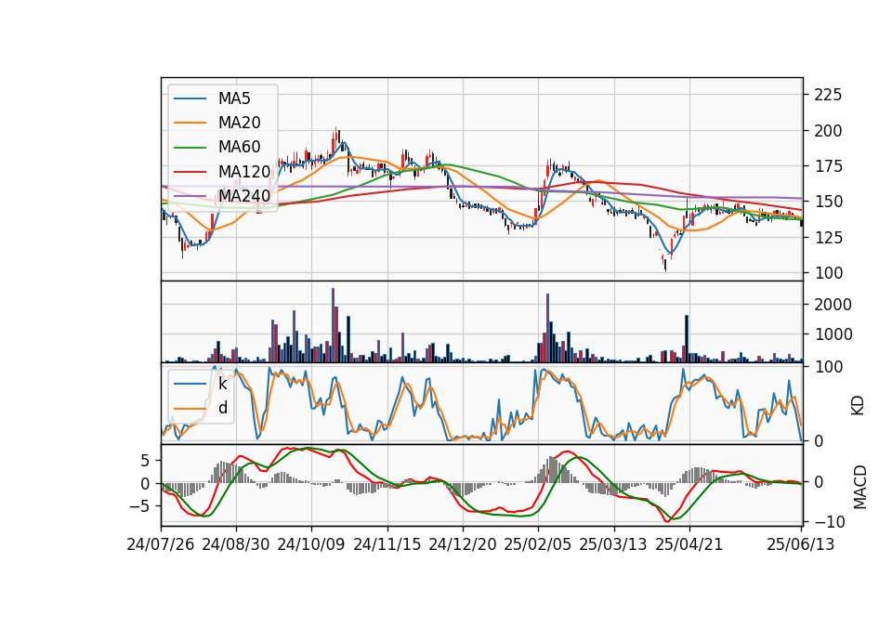Click the tall volume spike in February 2025
This screenshot has width=892, height=641.
548,328
